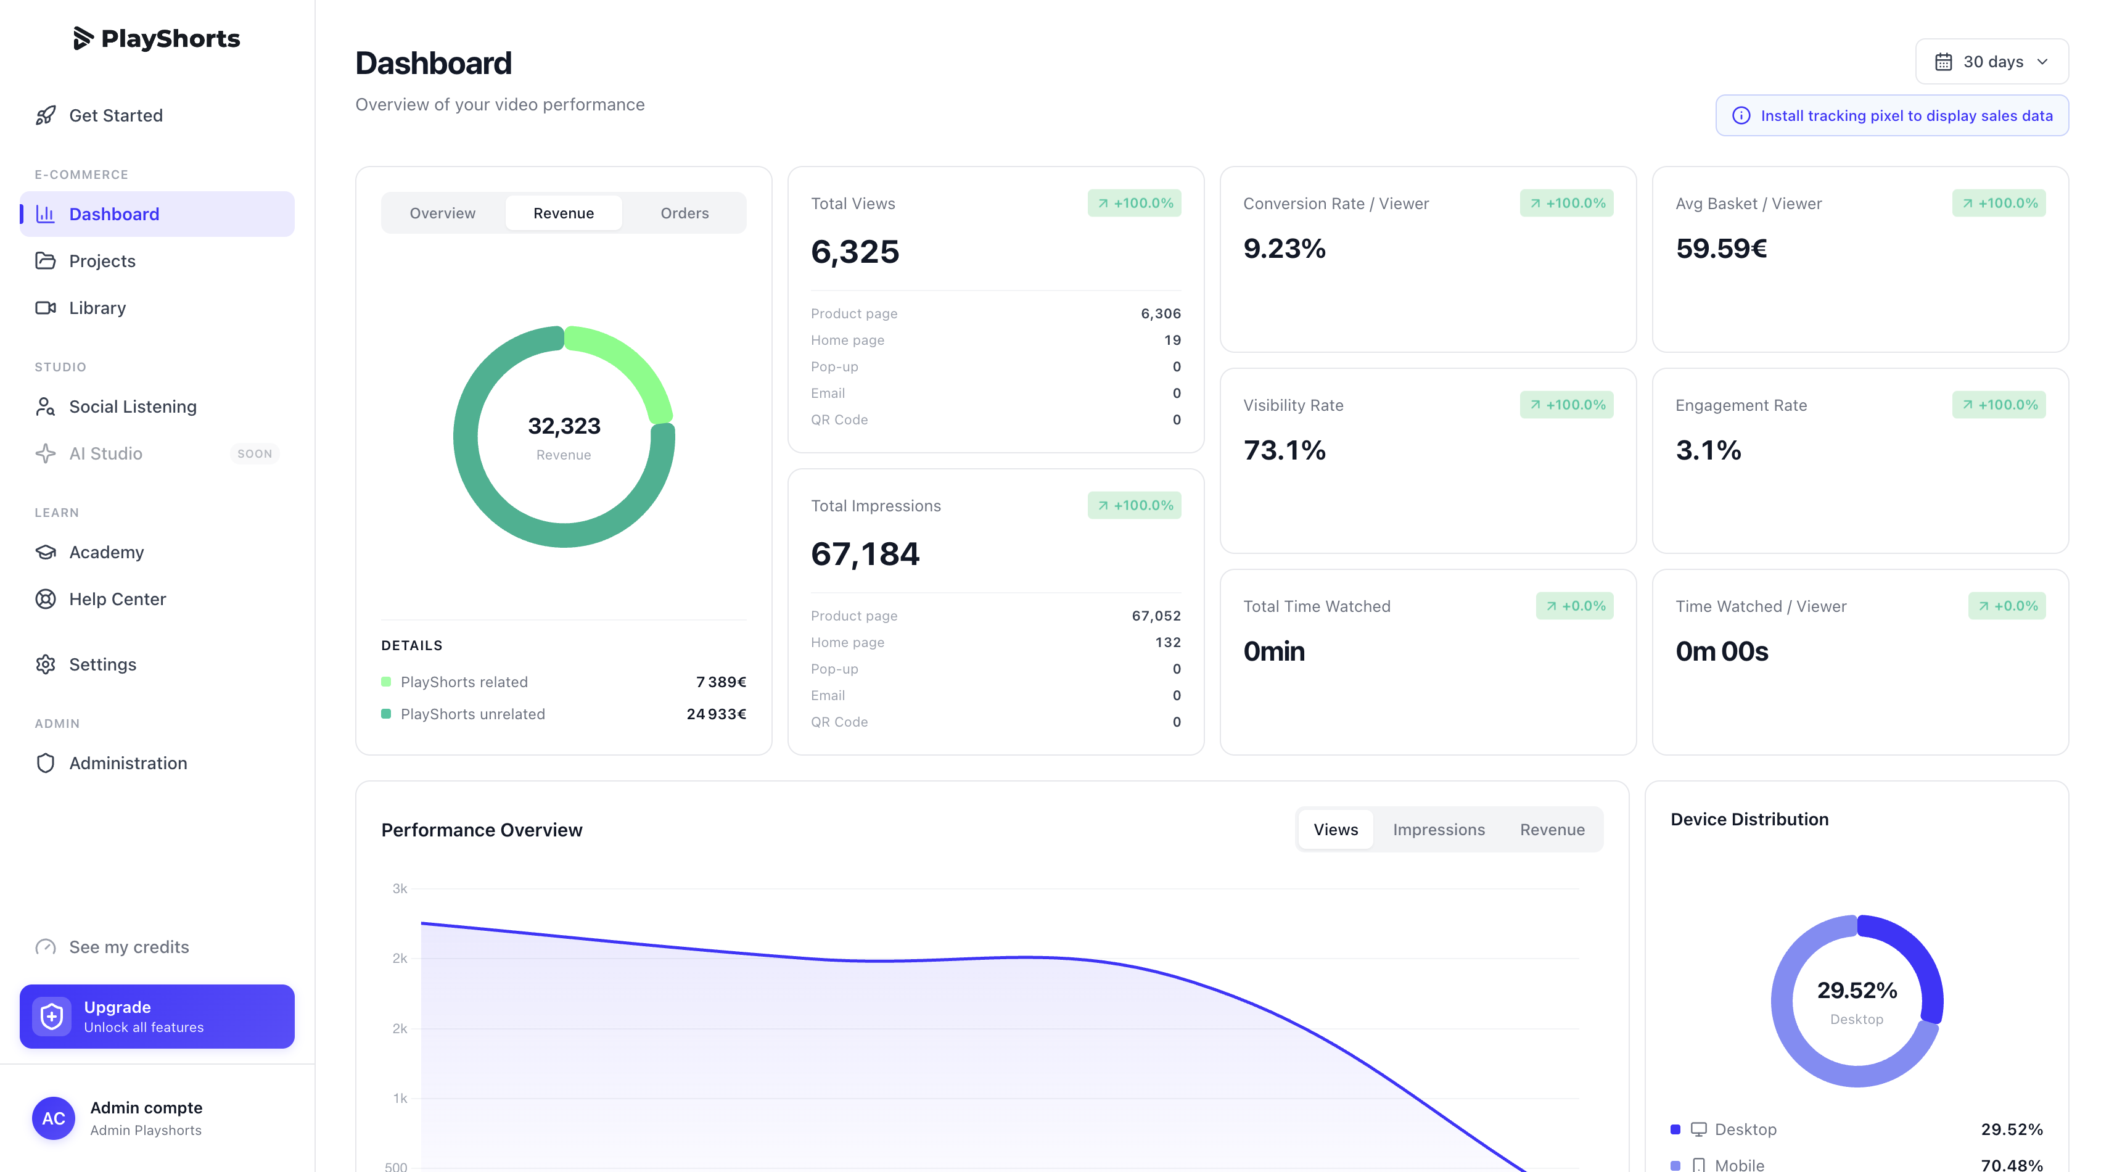
Task: Switch donut chart to Overview
Action: tap(442, 213)
